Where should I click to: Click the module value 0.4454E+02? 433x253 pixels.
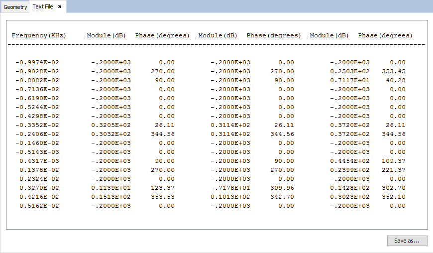[x=350, y=161]
